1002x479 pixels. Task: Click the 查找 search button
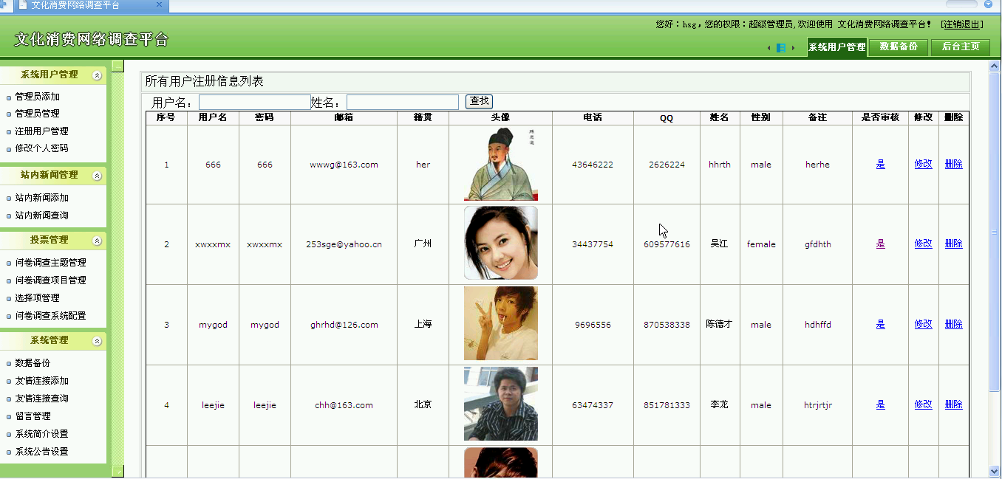coord(479,102)
